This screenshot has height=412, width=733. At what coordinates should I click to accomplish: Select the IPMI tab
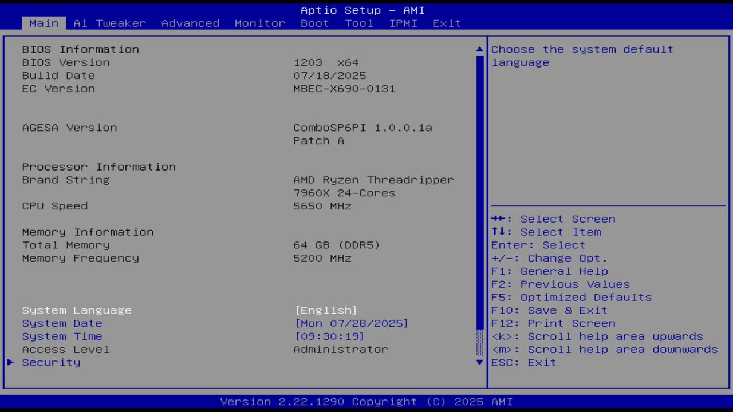403,23
